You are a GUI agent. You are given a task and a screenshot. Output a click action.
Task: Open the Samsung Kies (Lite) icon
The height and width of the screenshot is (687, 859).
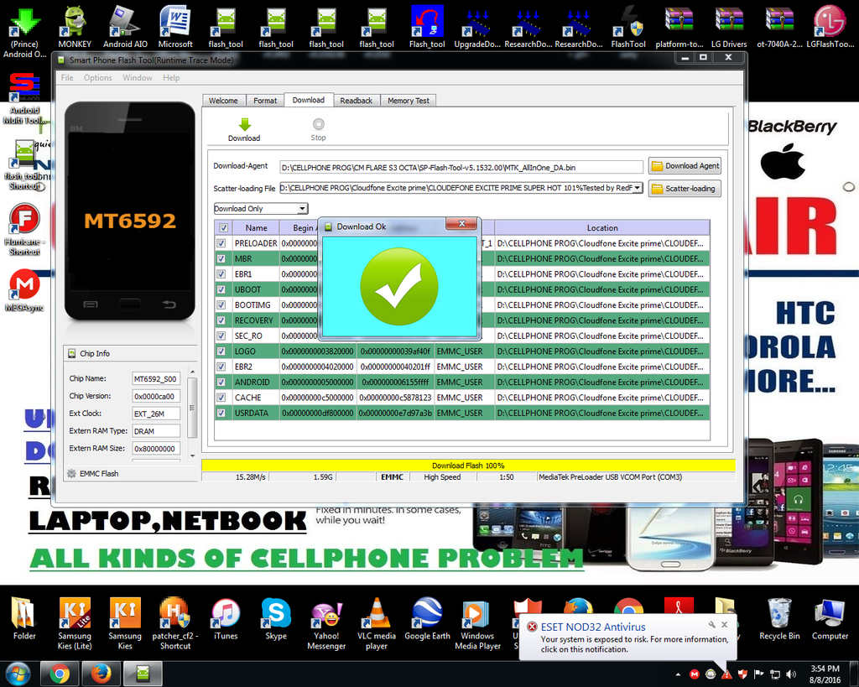point(75,623)
